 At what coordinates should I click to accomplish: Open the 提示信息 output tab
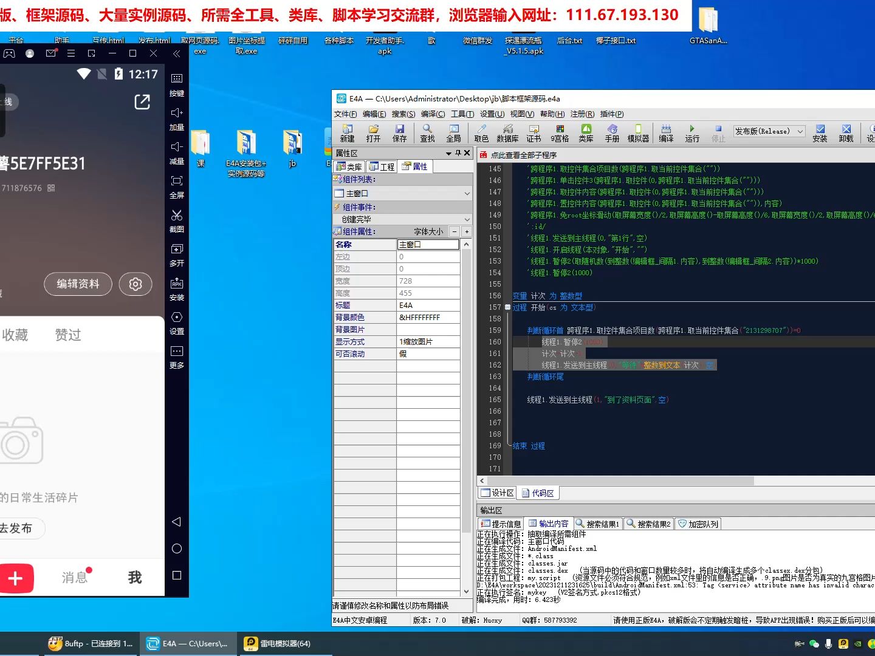501,524
